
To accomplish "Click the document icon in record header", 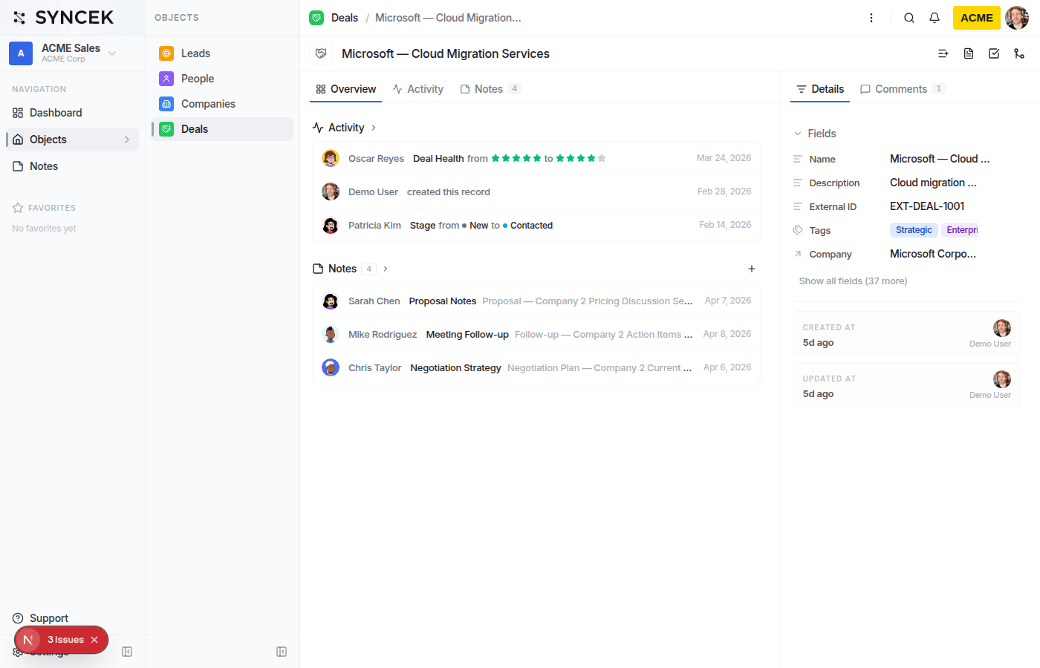I will 969,53.
